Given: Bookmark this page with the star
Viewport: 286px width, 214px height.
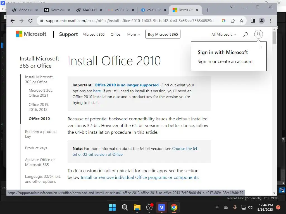Looking at the screenshot, I should (x=242, y=21).
